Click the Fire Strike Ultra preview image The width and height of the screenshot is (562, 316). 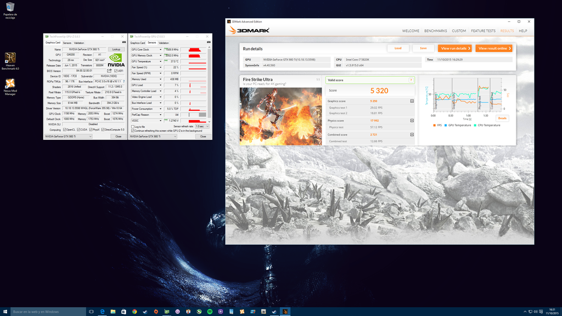pyautogui.click(x=280, y=116)
